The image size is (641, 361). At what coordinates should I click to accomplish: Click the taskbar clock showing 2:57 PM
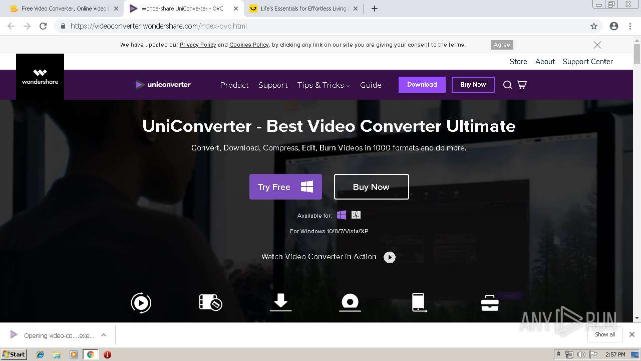(x=615, y=354)
